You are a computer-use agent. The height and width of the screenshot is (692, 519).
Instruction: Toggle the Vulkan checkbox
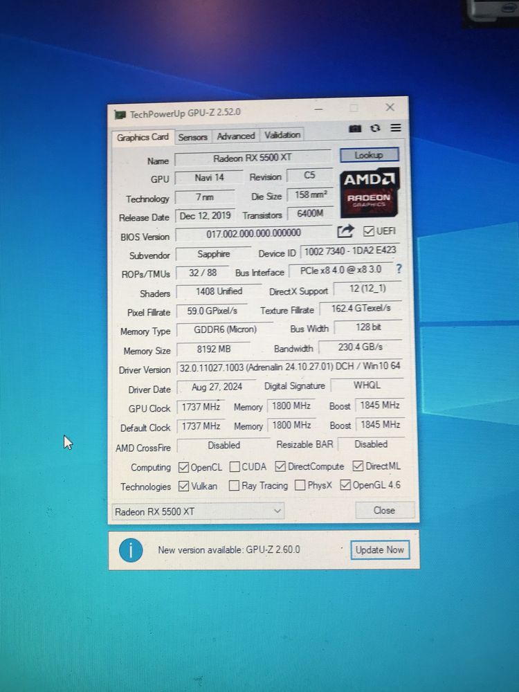[x=183, y=486]
